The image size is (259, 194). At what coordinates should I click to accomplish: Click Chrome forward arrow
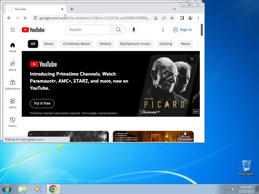[x=17, y=18]
